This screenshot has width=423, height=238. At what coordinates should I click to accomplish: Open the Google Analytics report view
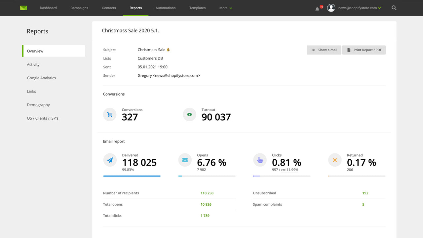pos(41,78)
